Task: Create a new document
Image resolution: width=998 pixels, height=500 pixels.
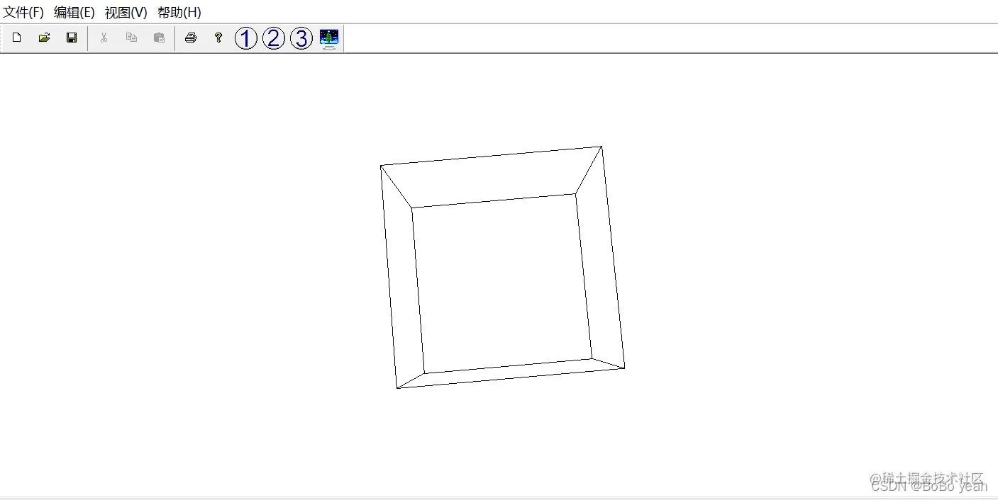Action: 16,38
